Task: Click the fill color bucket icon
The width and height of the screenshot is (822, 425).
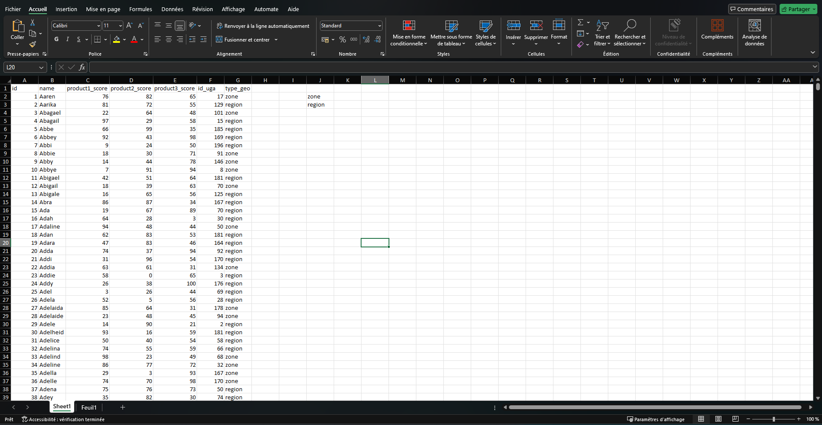Action: (x=117, y=39)
